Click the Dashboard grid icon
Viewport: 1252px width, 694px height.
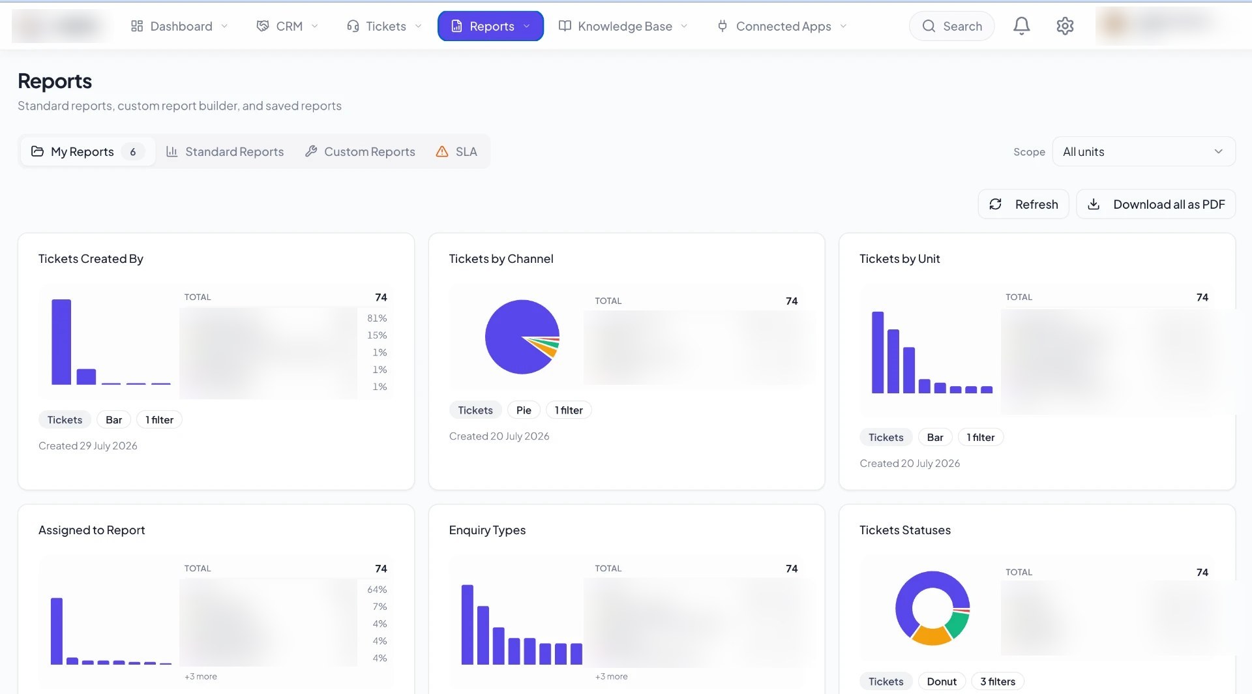tap(137, 26)
